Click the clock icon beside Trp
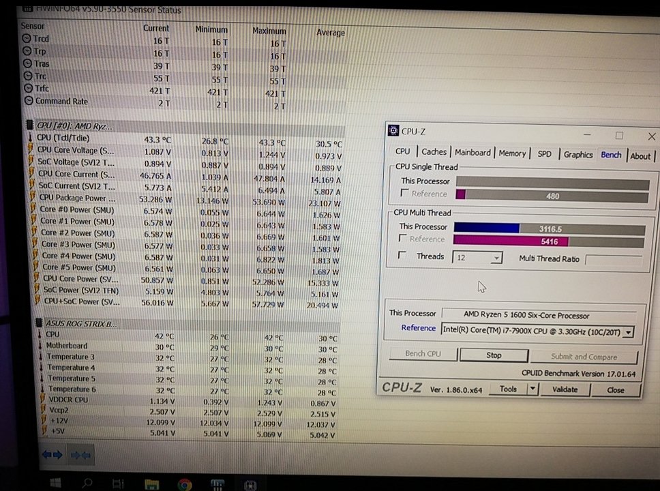 point(27,51)
